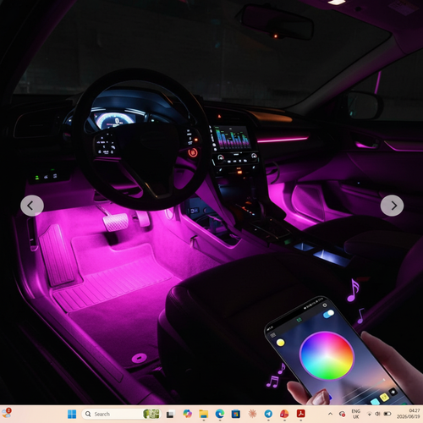This screenshot has height=423, width=423.
Task: Switch the ENG UK input language
Action: point(356,414)
